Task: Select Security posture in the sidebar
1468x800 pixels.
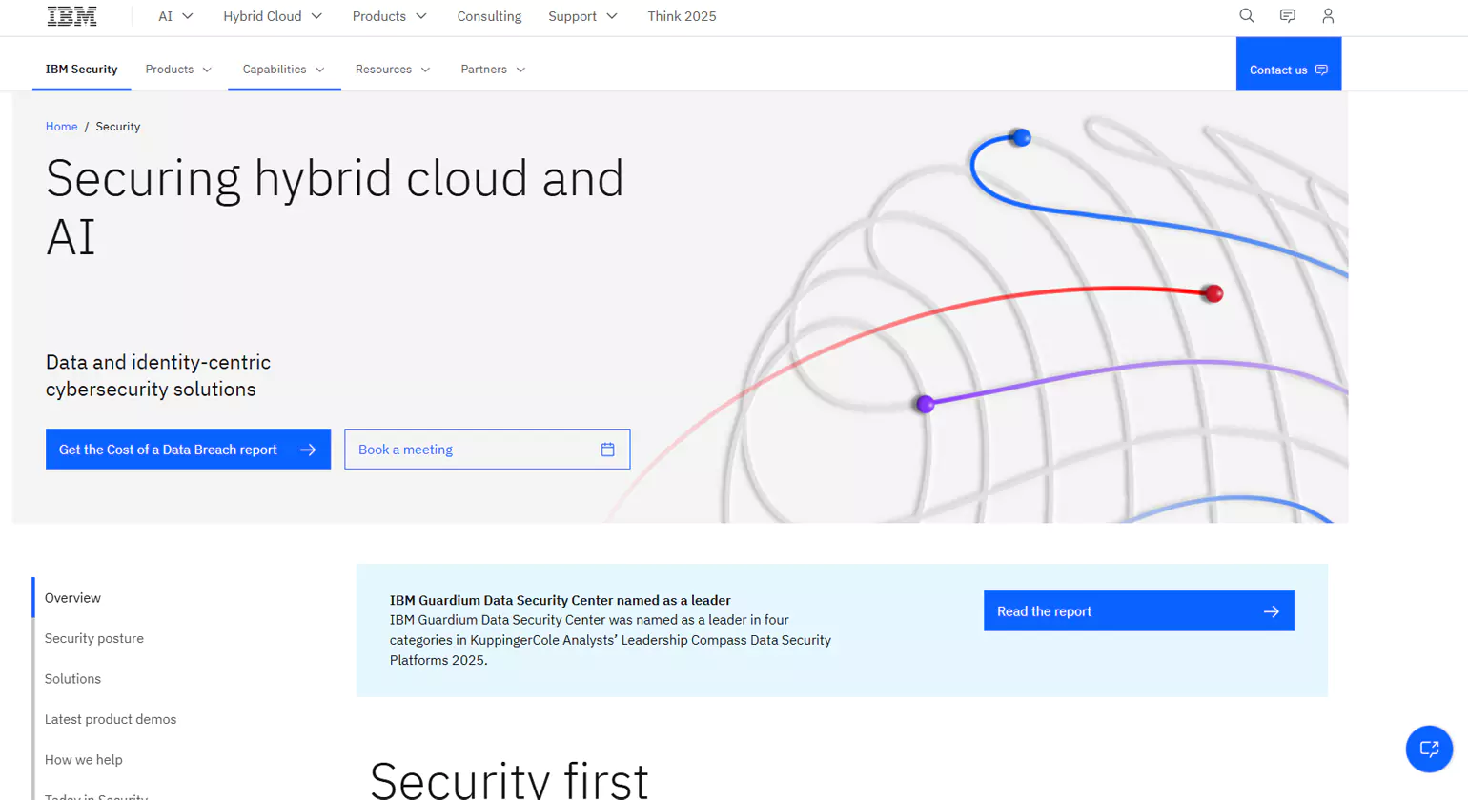Action: click(x=93, y=638)
